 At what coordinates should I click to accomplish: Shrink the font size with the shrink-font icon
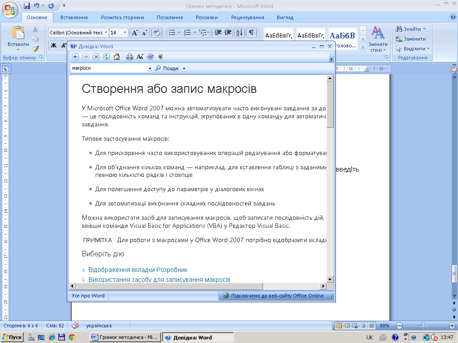(144, 33)
